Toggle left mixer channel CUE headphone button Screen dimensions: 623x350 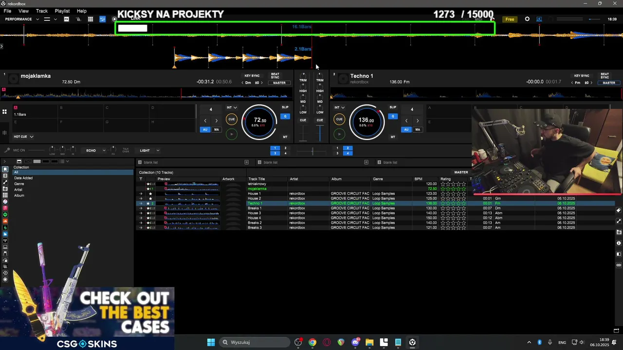303,120
